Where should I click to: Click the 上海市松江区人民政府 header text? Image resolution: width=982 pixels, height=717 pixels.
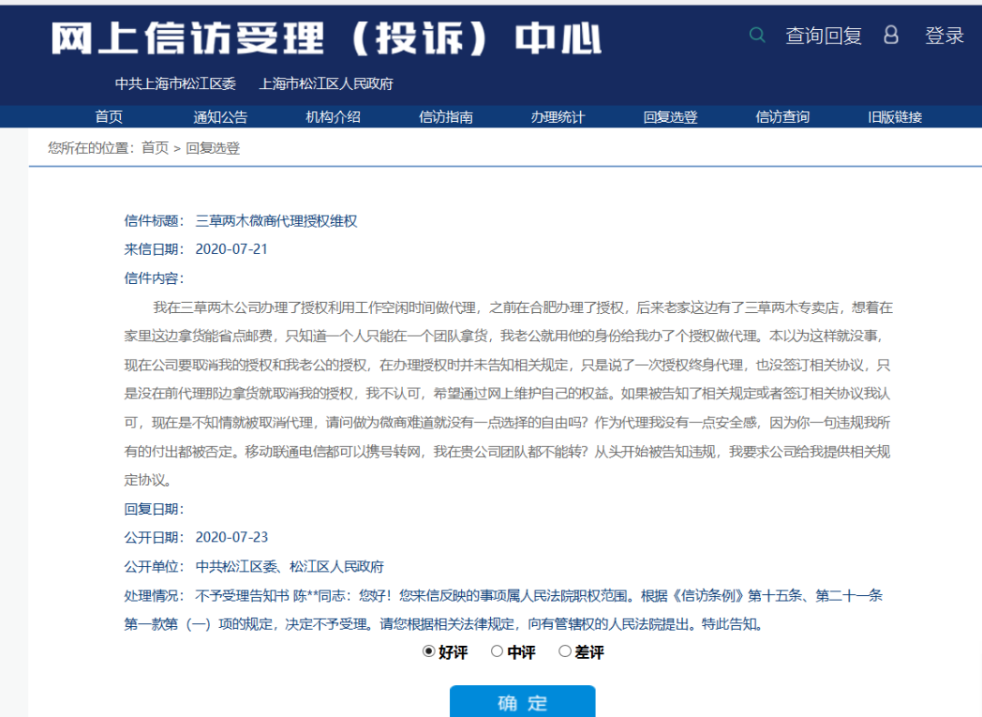point(326,84)
